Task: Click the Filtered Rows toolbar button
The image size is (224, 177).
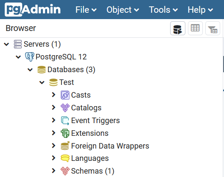Action: (213, 28)
